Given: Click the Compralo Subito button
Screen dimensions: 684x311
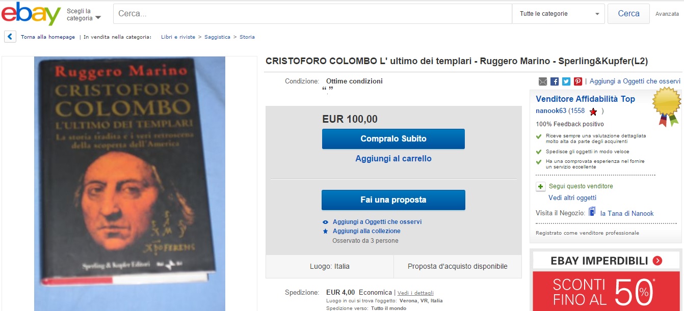Looking at the screenshot, I should 393,139.
